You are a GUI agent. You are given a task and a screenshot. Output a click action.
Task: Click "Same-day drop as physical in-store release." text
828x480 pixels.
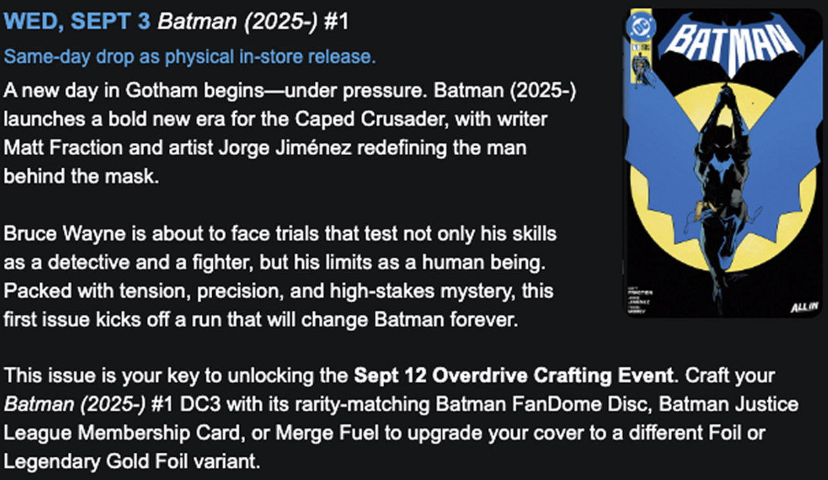(190, 57)
